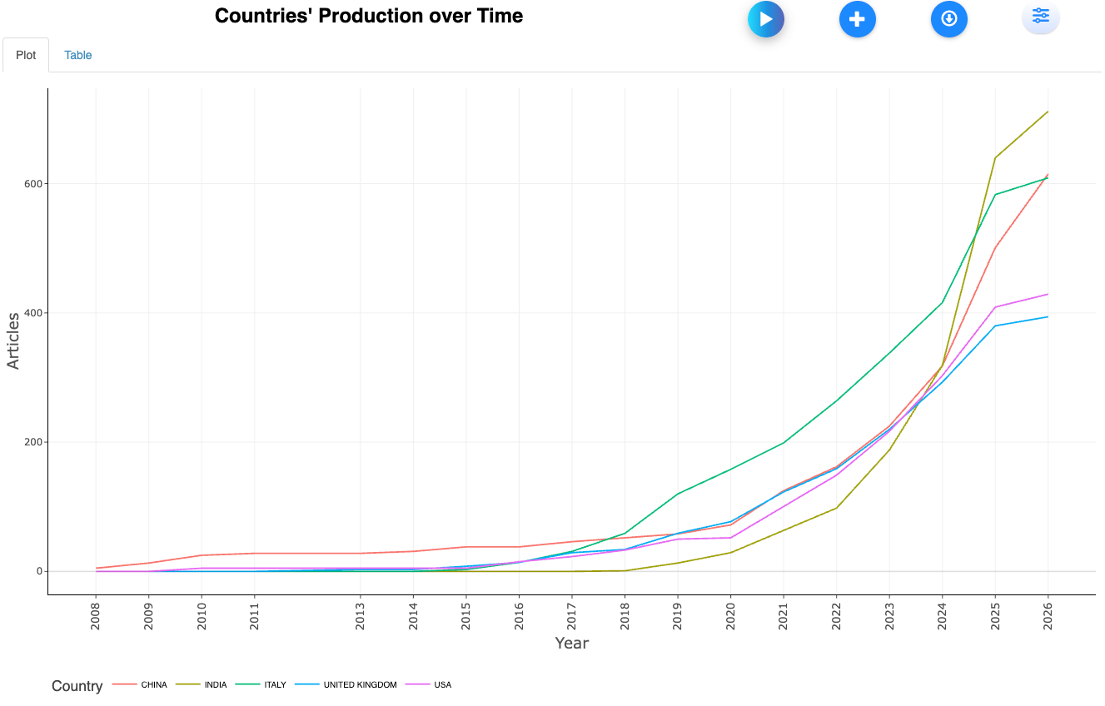Click the blue Play run button
1105x706 pixels.
tap(765, 19)
